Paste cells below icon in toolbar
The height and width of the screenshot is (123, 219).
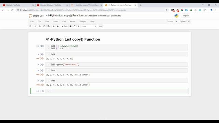49,26
